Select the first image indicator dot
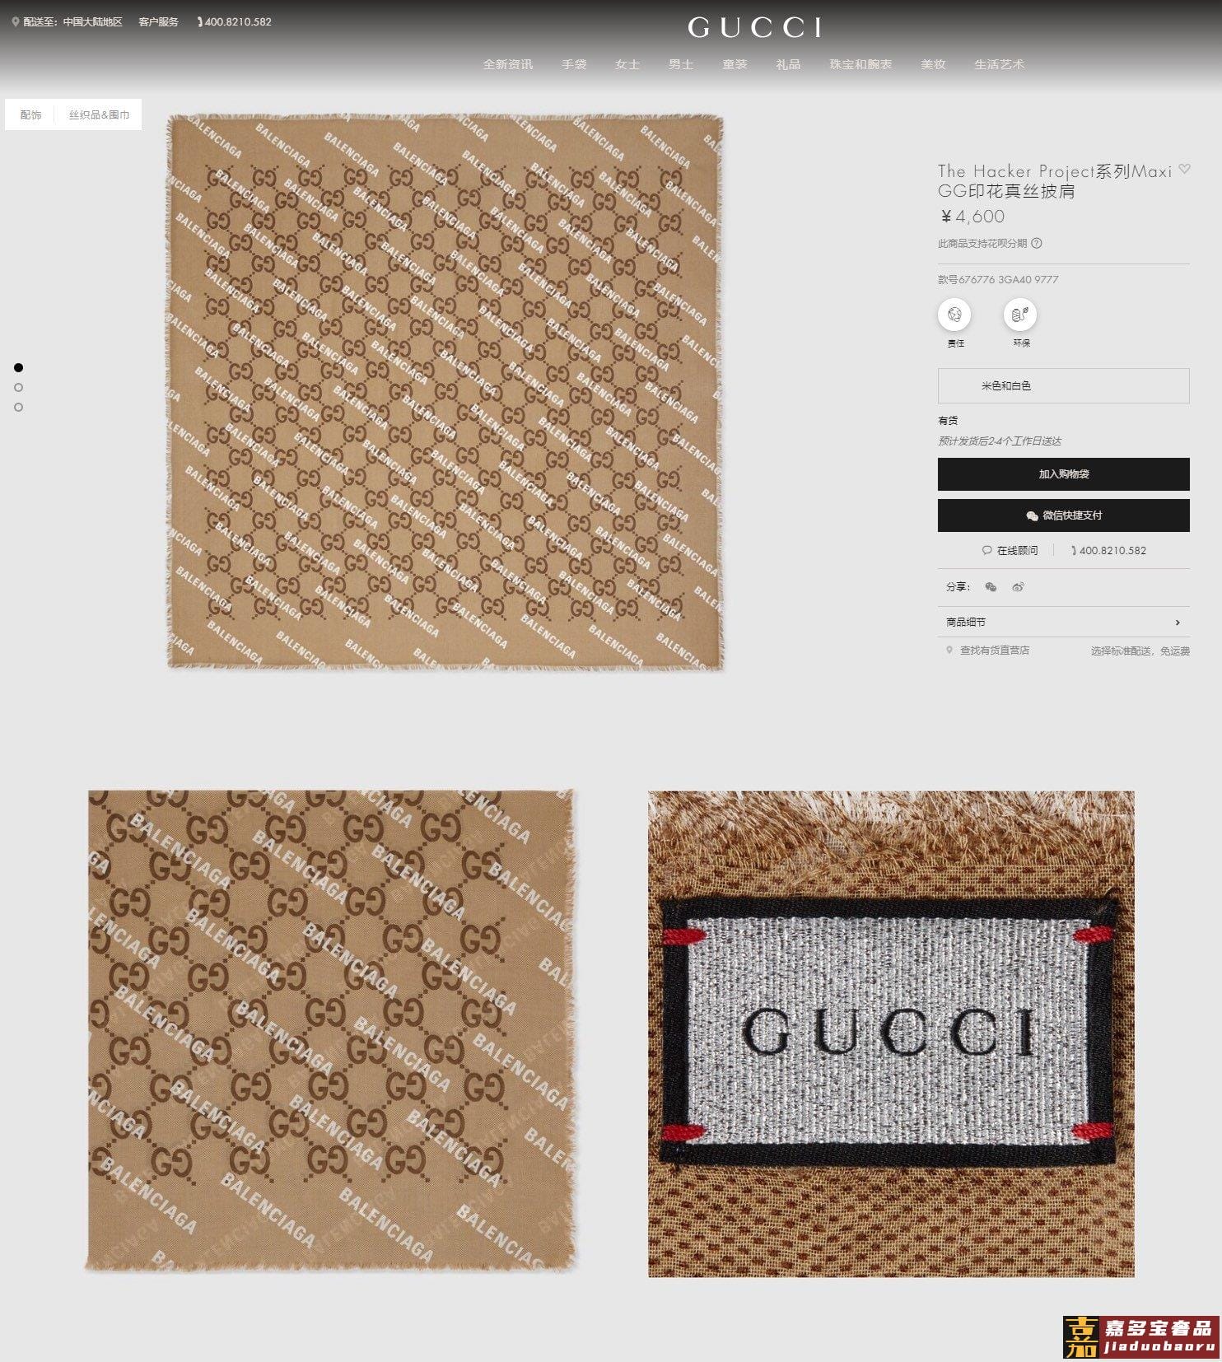Screen dimensions: 1222x1362 [18, 367]
